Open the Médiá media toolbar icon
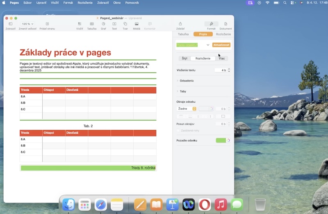 pos(137,24)
